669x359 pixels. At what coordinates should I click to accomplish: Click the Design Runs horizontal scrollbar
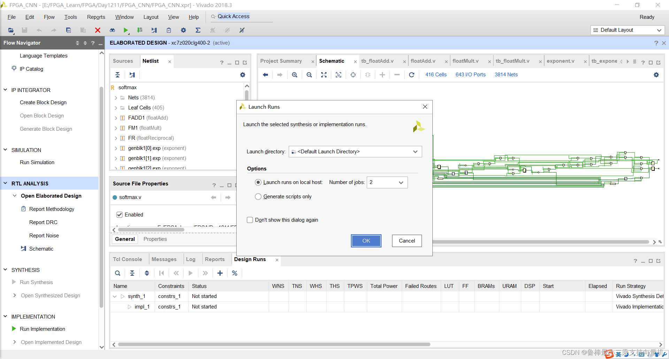point(274,344)
